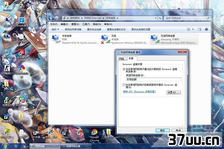Select the 新建文件夹 folder on desktop
This screenshot has height=149, width=224.
click(22, 118)
